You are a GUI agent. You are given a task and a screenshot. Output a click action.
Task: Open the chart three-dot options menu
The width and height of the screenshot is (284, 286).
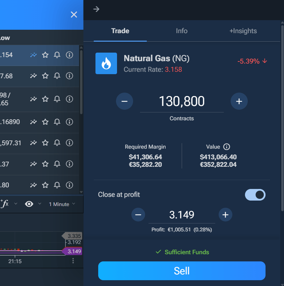click(73, 261)
